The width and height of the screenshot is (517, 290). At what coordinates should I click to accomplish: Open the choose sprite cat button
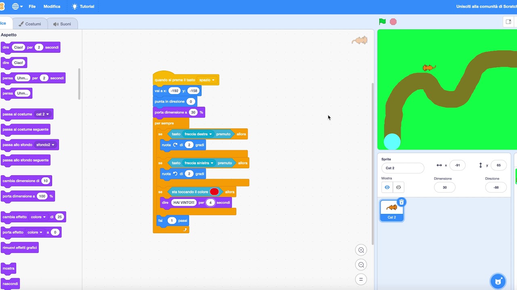(x=498, y=281)
